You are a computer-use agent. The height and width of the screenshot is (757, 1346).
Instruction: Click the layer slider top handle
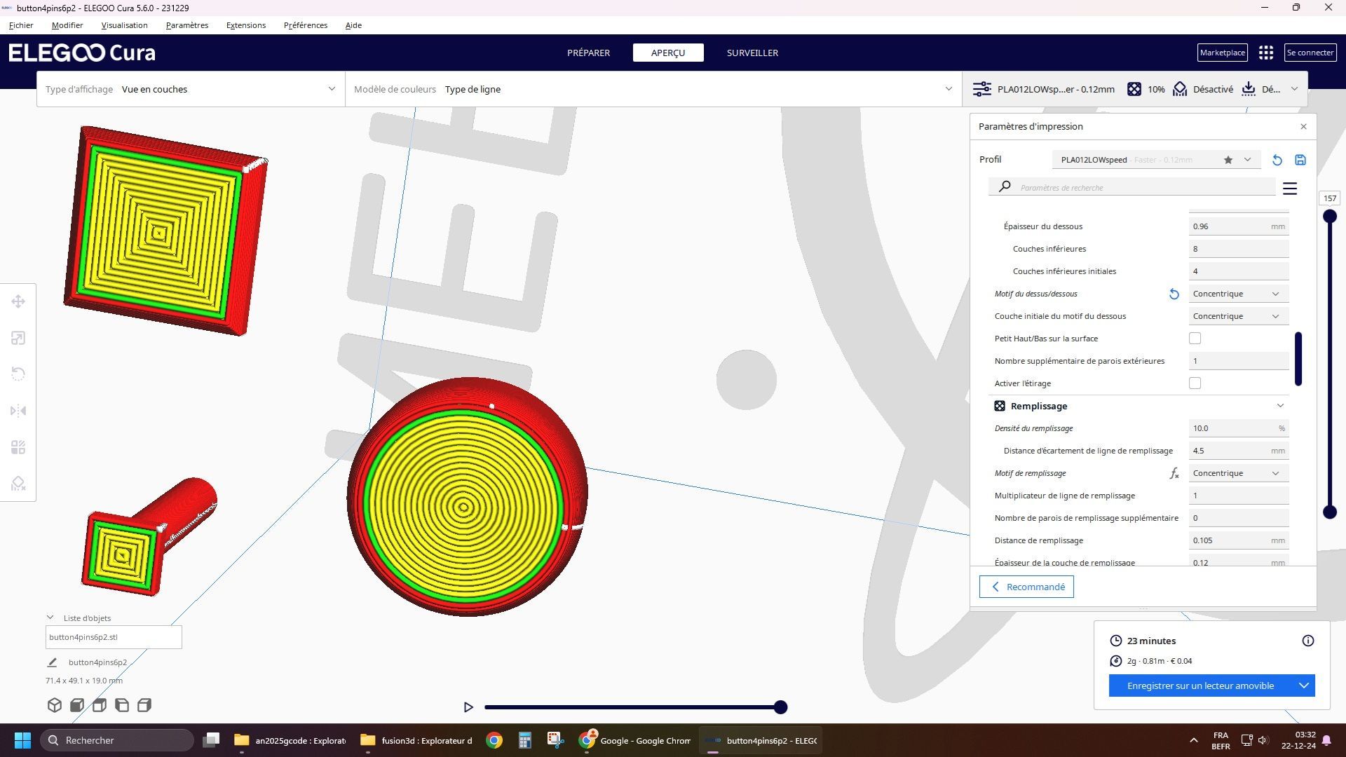[1329, 216]
